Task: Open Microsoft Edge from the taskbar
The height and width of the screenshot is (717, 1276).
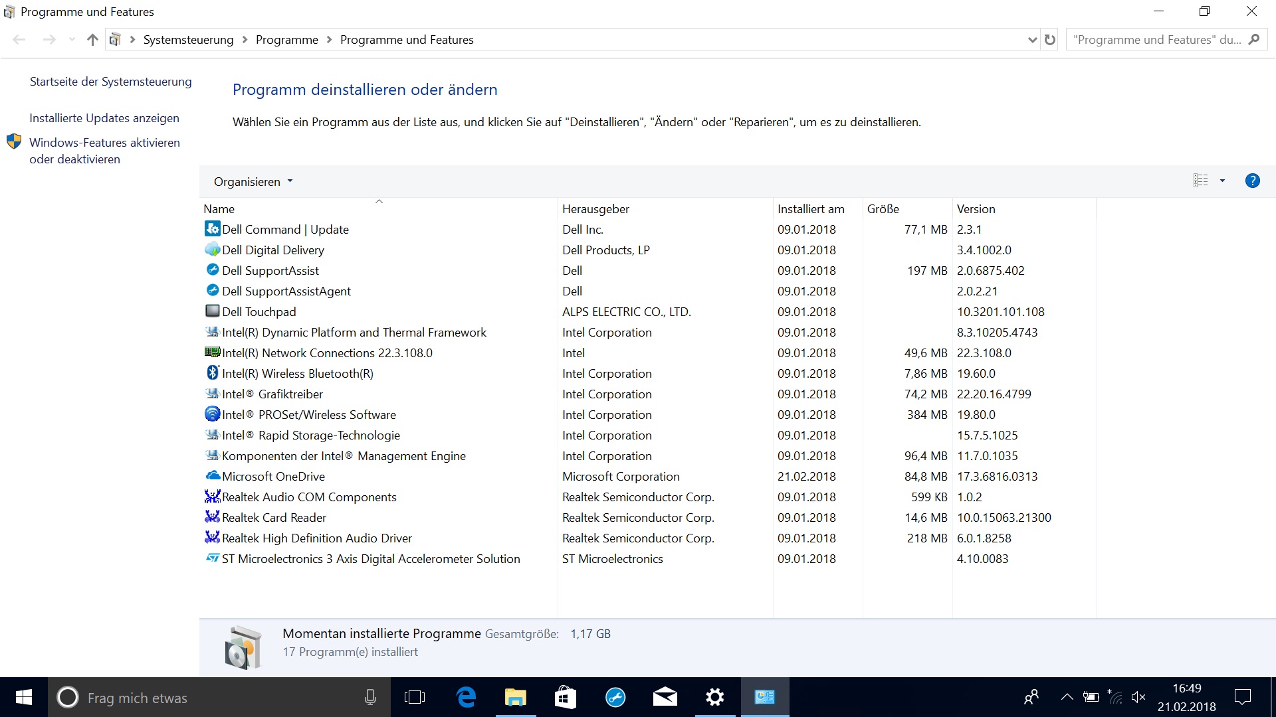Action: 466,697
